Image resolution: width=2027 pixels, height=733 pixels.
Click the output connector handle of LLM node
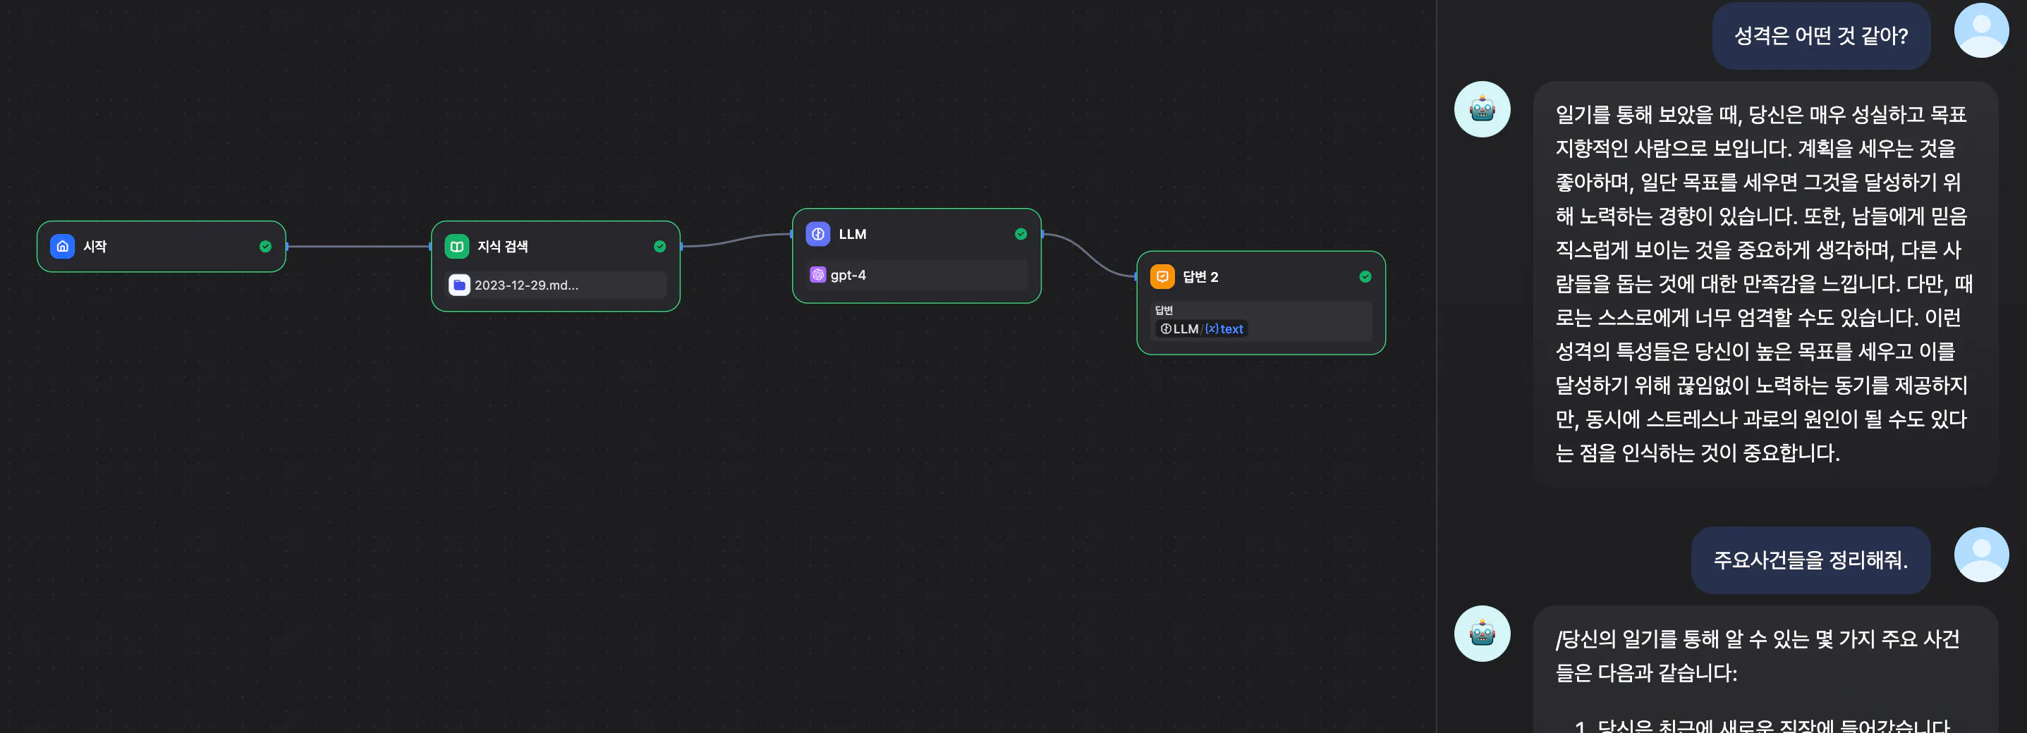point(1042,233)
